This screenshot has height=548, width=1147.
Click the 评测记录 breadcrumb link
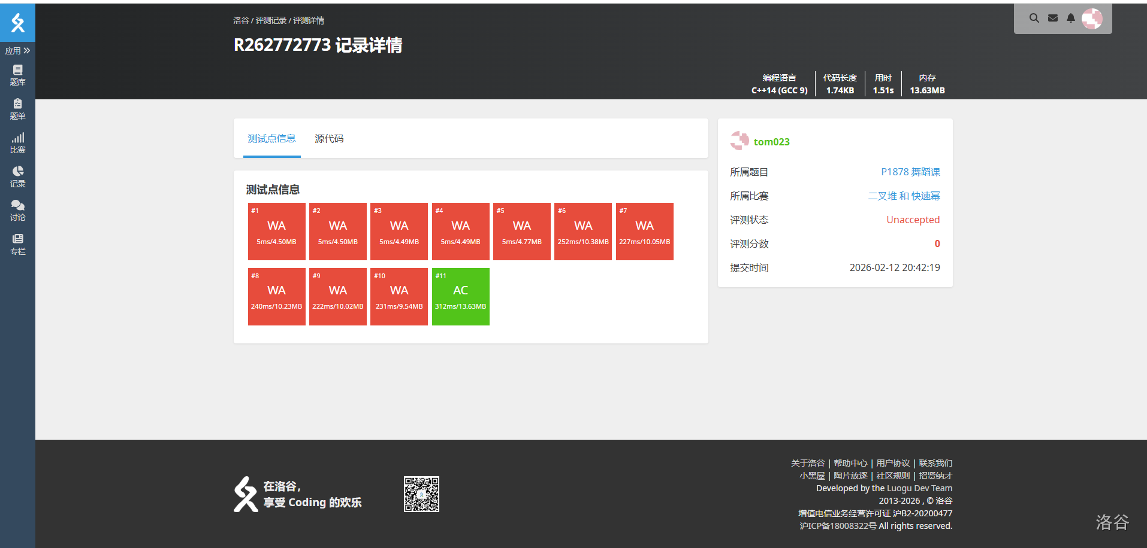point(271,20)
